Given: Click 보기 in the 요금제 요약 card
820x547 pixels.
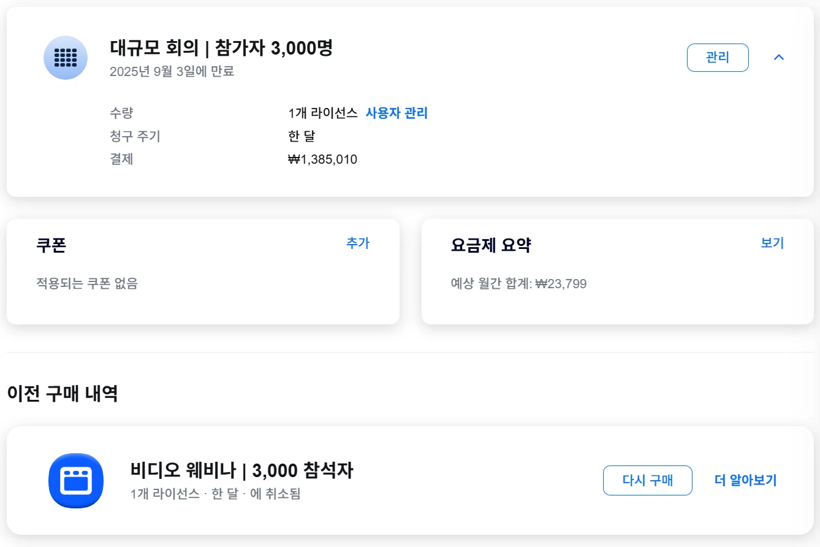Looking at the screenshot, I should tap(772, 243).
